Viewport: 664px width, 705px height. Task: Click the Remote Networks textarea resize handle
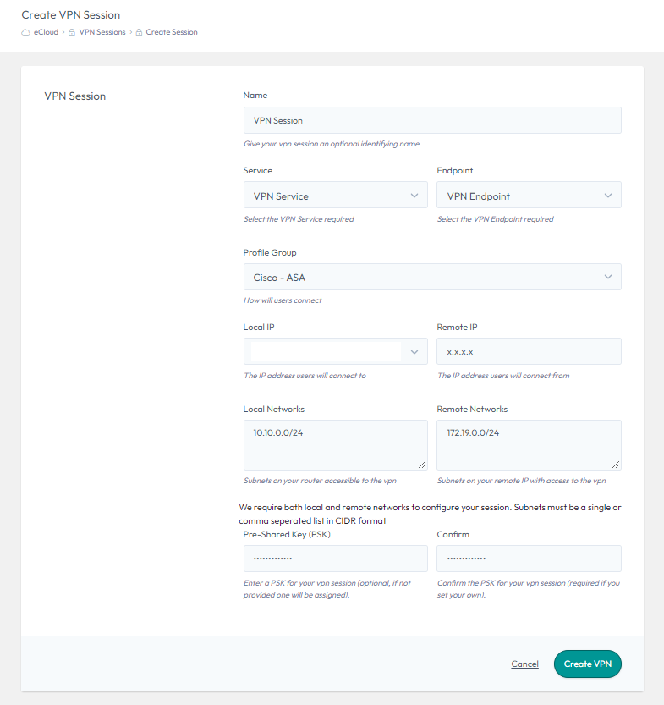(616, 465)
